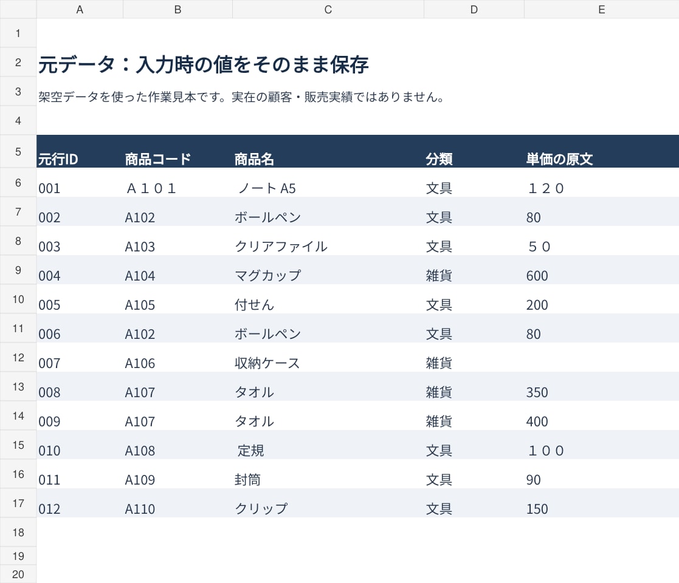679x583 pixels.
Task: Select cell with ID 003
Action: (80, 240)
